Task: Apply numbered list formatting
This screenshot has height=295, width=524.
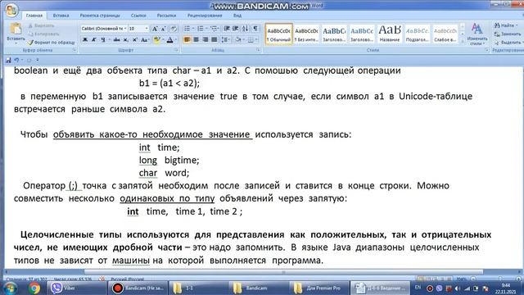Action: coord(201,29)
